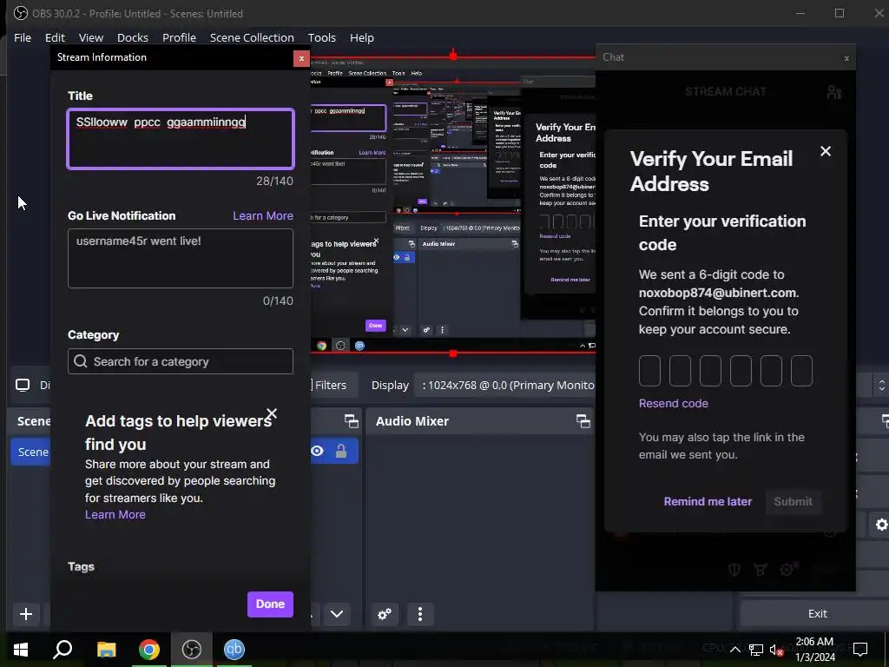
Task: Click the network tray icon
Action: pyautogui.click(x=756, y=650)
